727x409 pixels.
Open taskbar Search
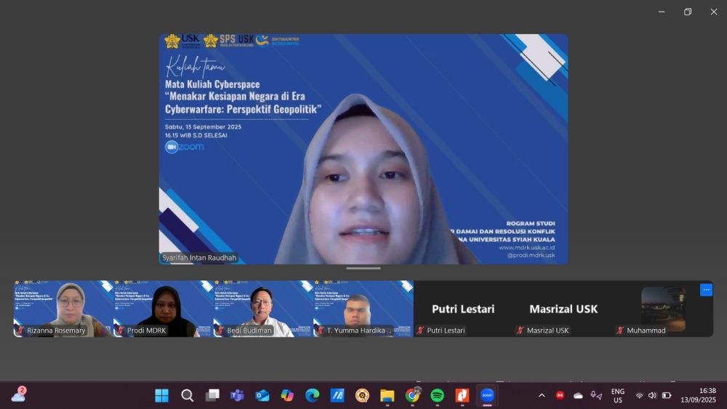187,395
